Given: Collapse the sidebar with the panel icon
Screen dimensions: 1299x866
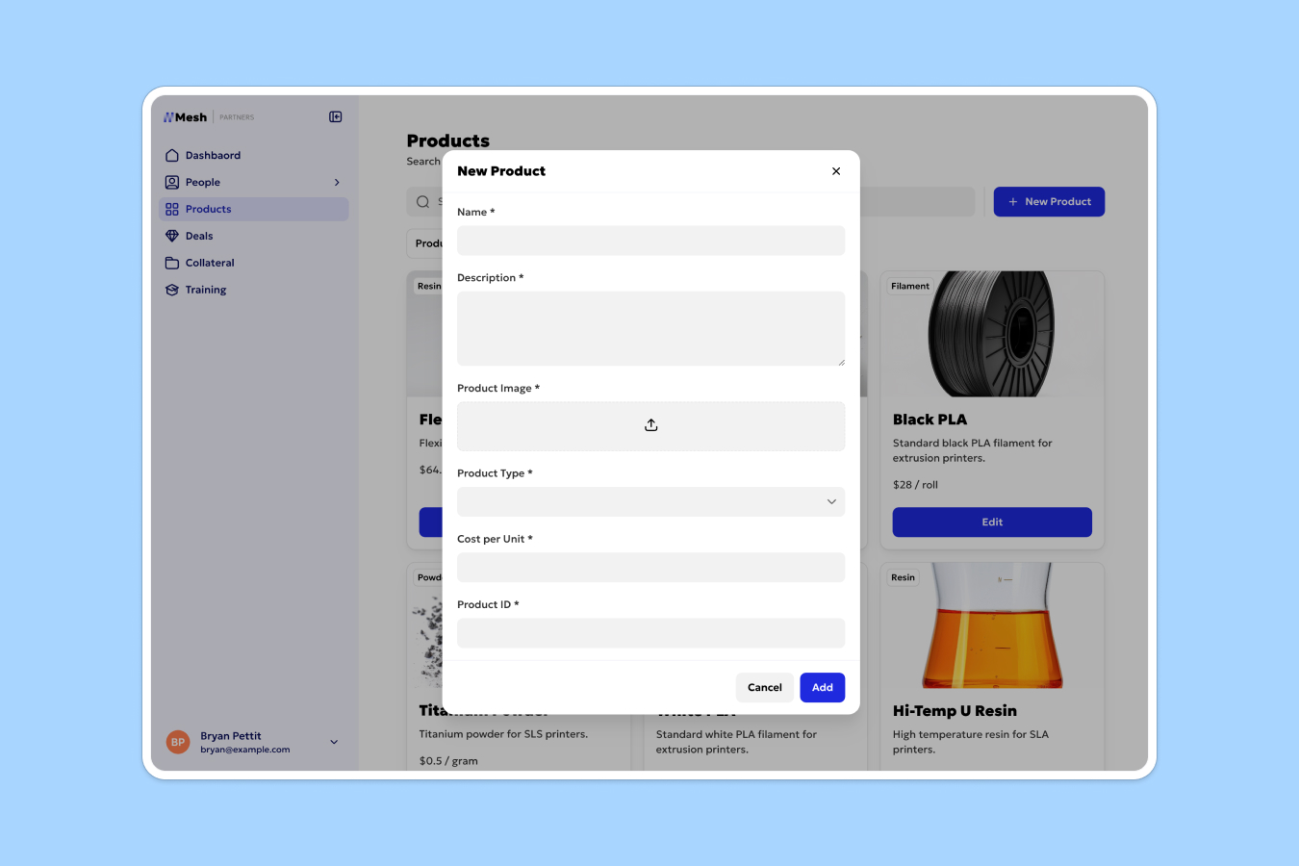Looking at the screenshot, I should (x=336, y=116).
